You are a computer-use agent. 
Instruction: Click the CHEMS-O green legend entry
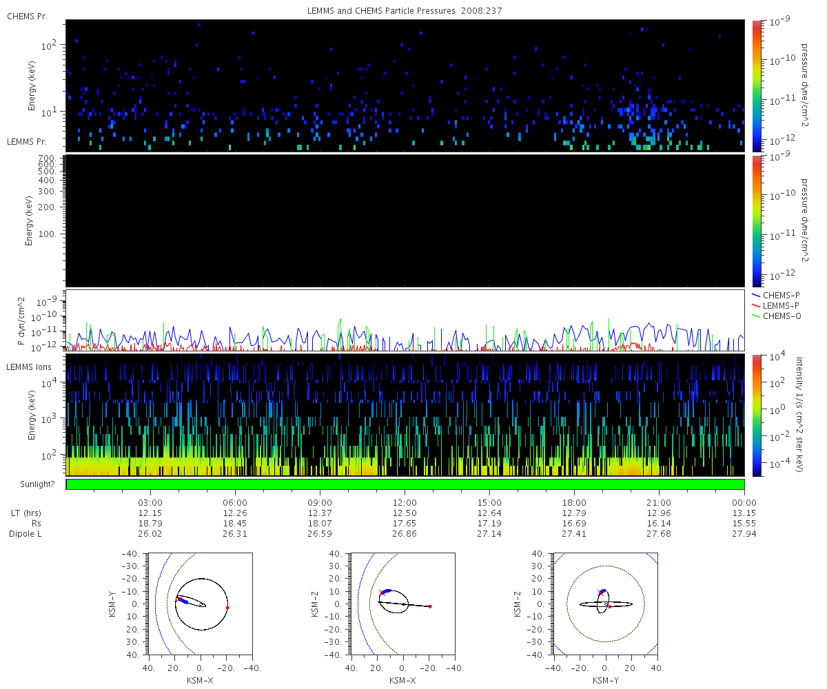pos(777,316)
